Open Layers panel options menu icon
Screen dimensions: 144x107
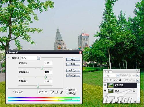click(x=139, y=73)
